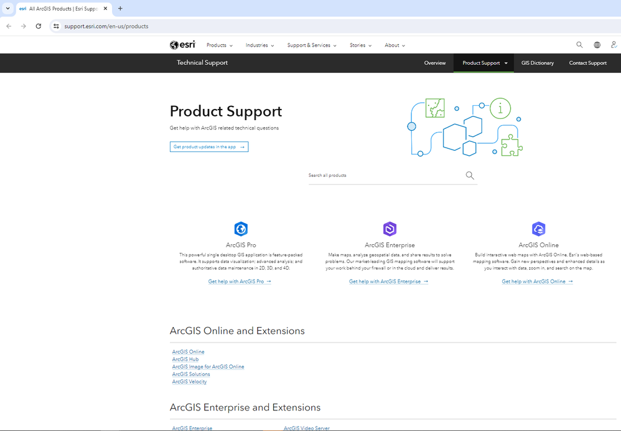This screenshot has width=621, height=431.
Task: Open the ArcGIS Solutions link
Action: (x=191, y=374)
